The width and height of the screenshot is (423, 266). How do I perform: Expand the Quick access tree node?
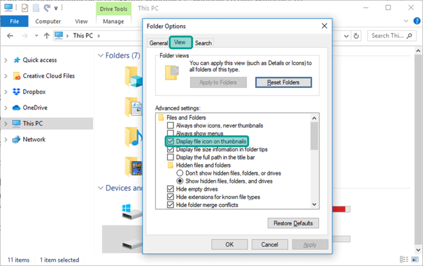pos(6,60)
